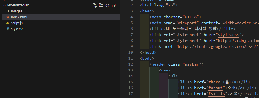259x98 pixels.
Task: Follow the fonts.googleapis.com link on line 9
Action: point(218,47)
